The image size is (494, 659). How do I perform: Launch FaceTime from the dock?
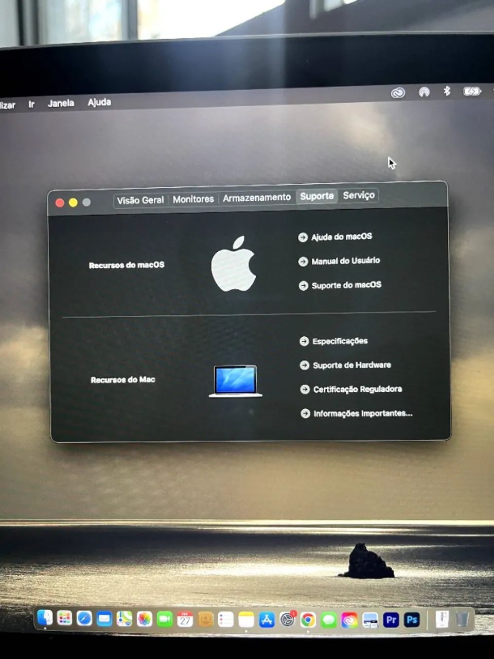(165, 619)
